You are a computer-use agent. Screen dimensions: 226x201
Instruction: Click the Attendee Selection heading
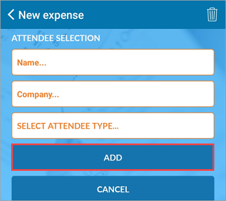click(x=56, y=38)
